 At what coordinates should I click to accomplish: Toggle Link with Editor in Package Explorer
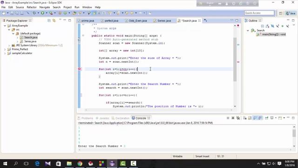click(x=54, y=21)
